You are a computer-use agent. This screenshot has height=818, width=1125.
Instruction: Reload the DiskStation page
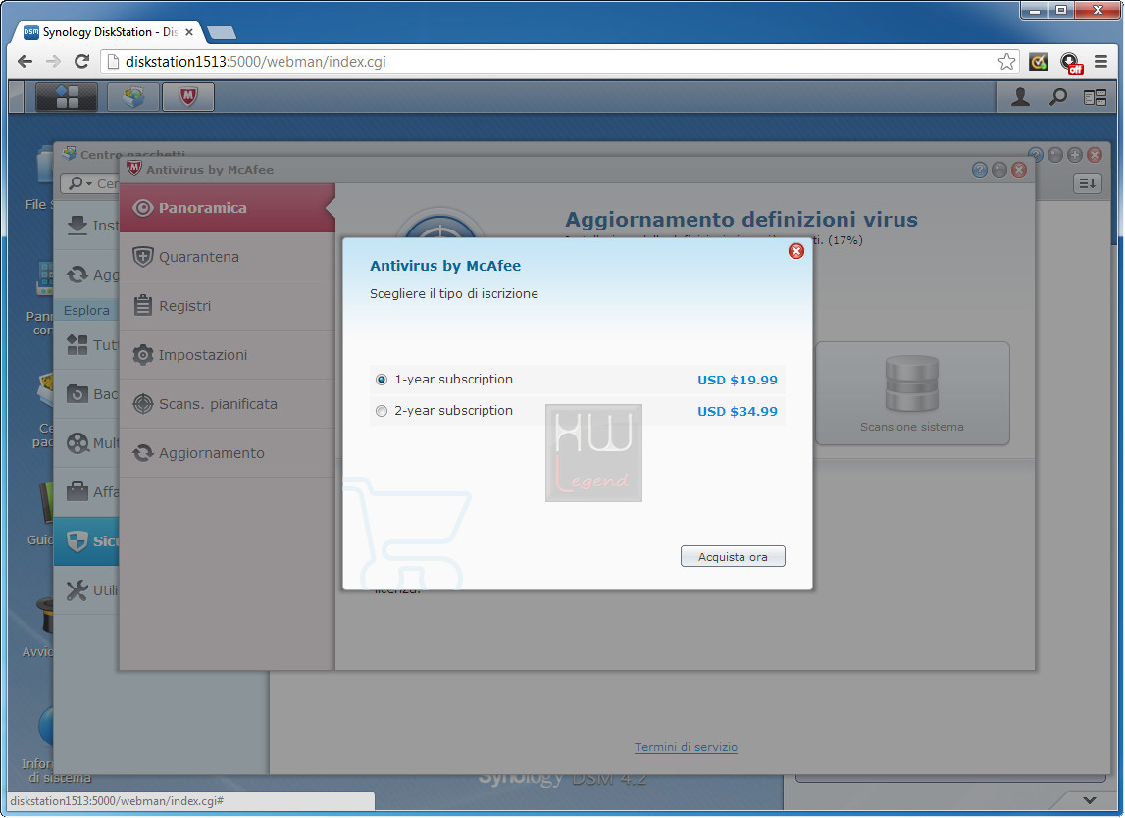tap(82, 62)
